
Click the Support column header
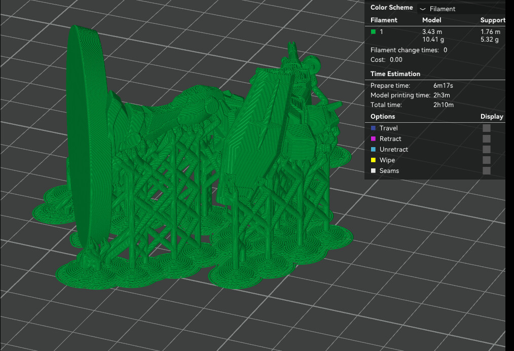coord(493,20)
